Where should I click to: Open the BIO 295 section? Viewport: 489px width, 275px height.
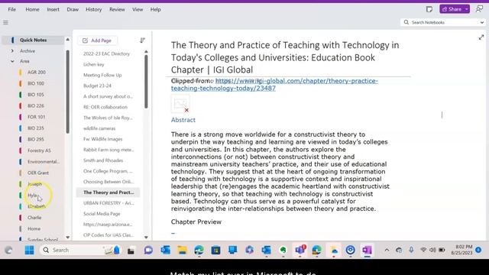36,139
